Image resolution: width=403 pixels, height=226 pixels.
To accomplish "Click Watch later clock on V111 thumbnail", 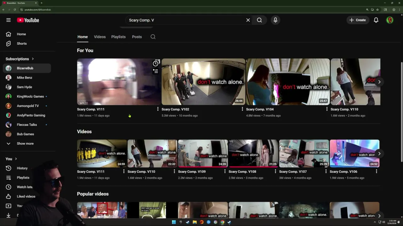I will [x=156, y=64].
